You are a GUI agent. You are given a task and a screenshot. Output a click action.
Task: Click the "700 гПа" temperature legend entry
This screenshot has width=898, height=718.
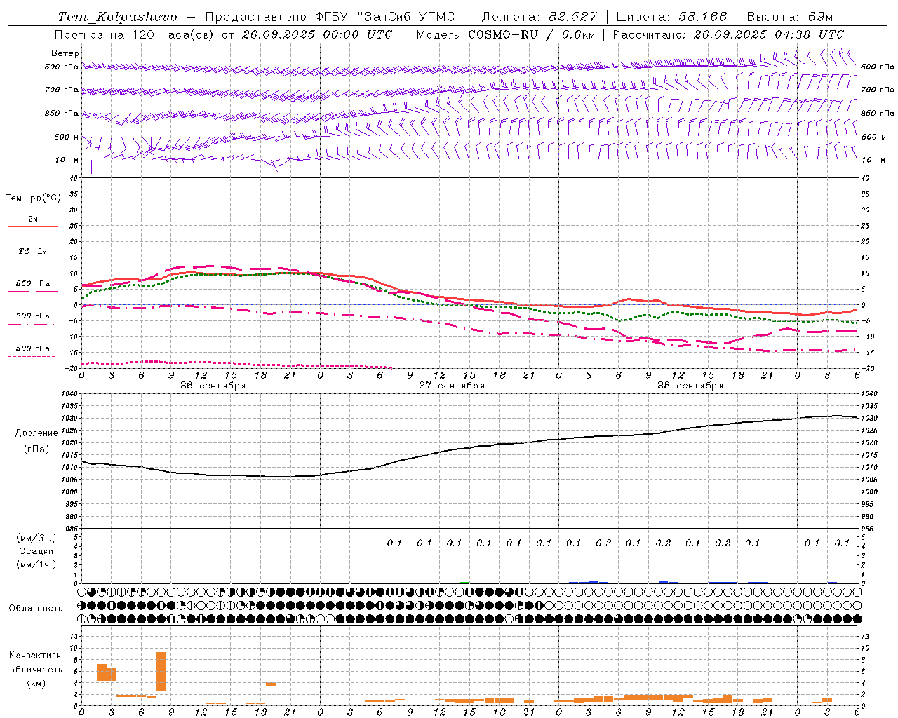tap(33, 316)
